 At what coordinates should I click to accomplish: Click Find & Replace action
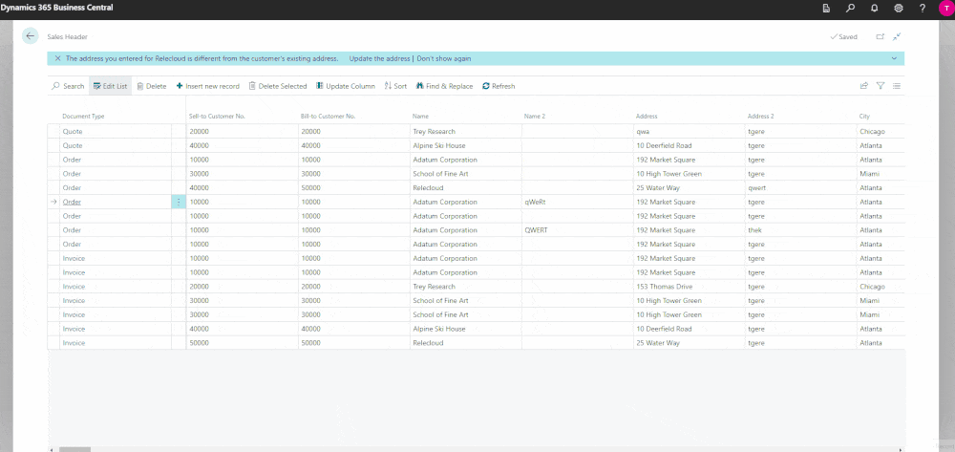coord(444,86)
